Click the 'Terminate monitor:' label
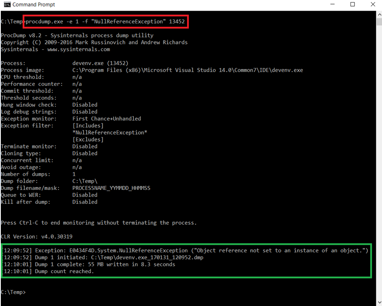Viewport: 382px width, 306px height. (x=28, y=146)
